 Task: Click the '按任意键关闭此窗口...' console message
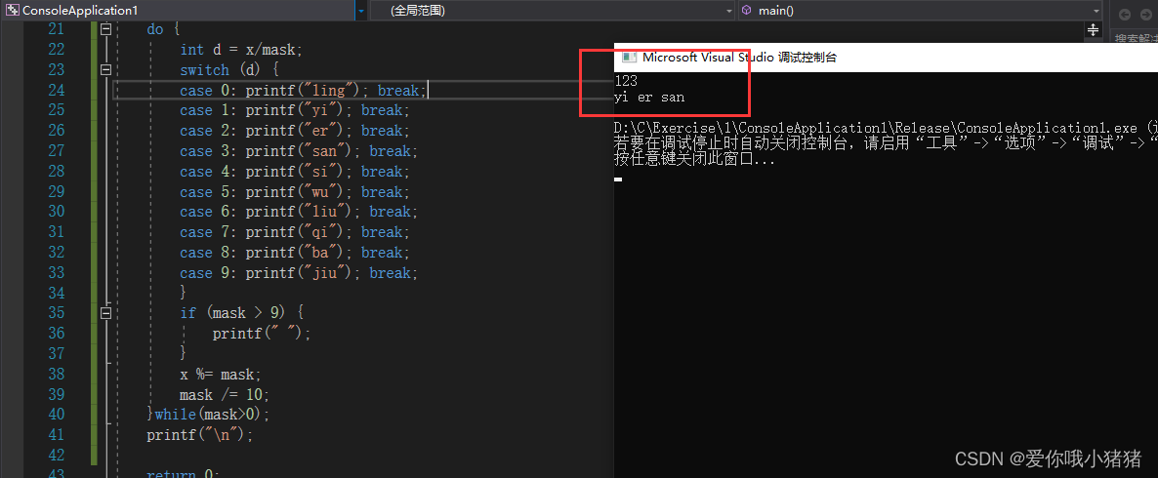tap(695, 159)
